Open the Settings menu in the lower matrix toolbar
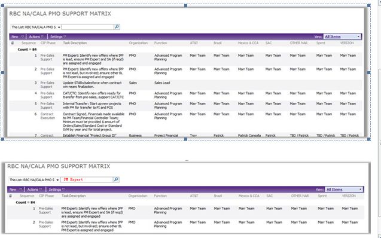 point(56,190)
